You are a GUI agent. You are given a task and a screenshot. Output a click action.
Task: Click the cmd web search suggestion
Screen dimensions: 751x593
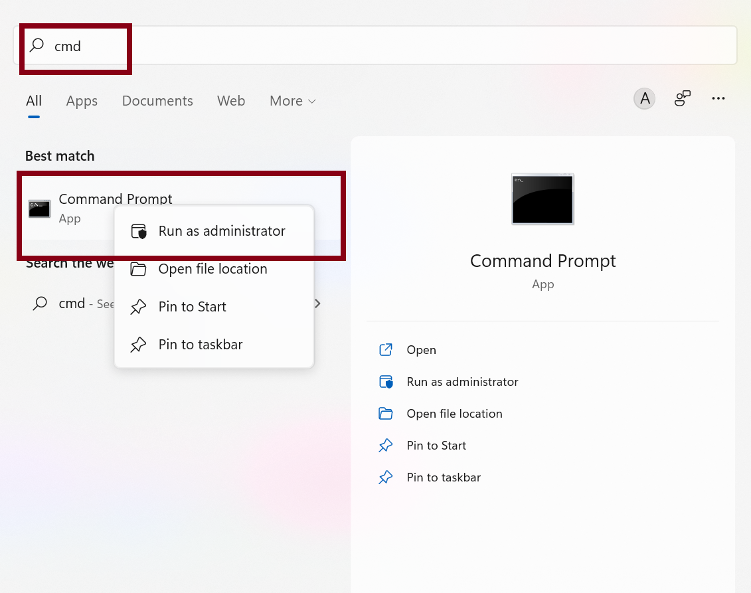click(71, 303)
